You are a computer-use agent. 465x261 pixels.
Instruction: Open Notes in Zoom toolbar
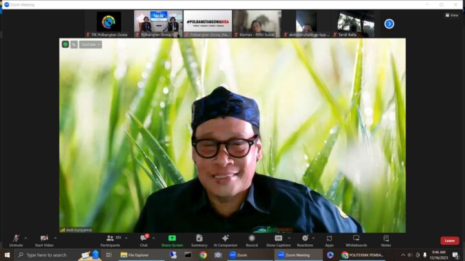pos(386,240)
